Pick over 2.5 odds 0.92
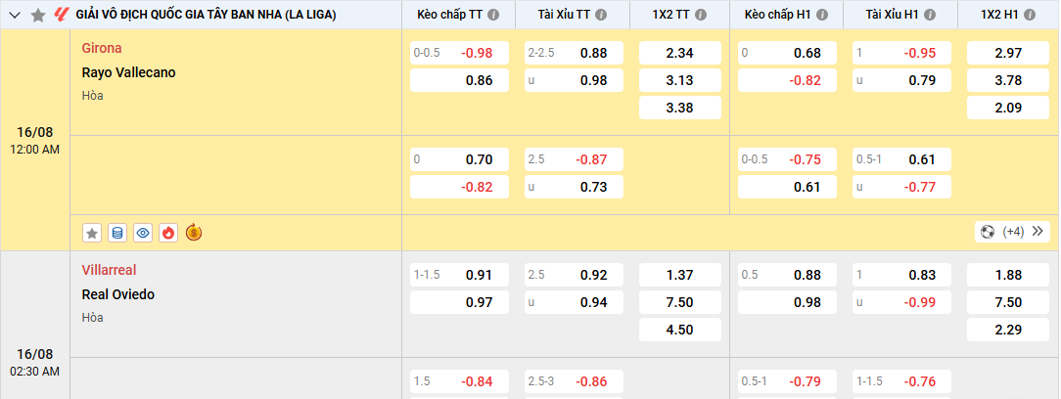 (574, 275)
